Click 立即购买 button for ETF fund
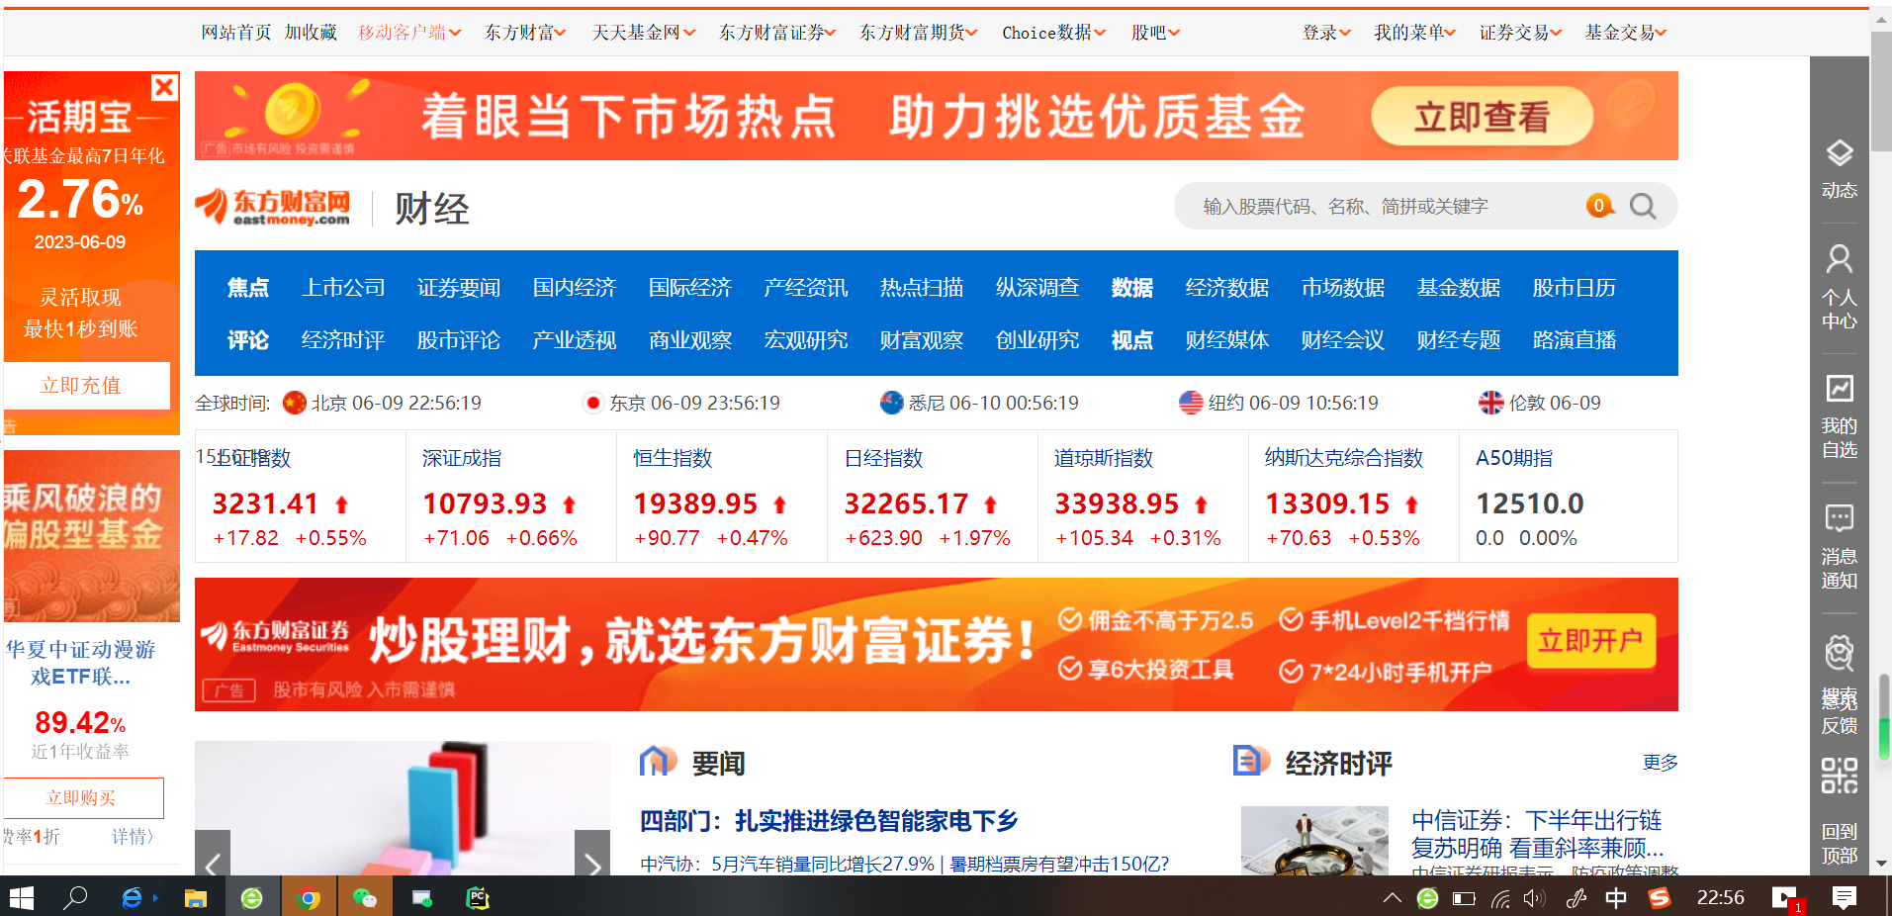 [82, 797]
